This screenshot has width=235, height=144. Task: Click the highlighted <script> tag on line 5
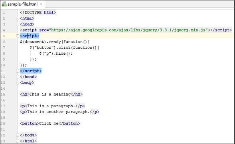coord(30,36)
